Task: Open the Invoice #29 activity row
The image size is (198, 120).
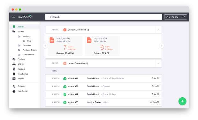Action: (103, 86)
